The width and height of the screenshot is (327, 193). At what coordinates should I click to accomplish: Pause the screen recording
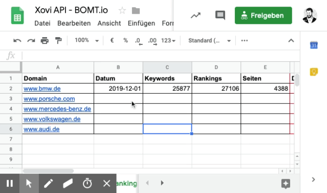click(10, 183)
